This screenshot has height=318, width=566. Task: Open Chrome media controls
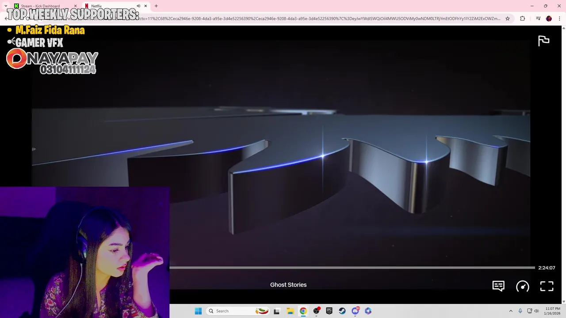(538, 19)
